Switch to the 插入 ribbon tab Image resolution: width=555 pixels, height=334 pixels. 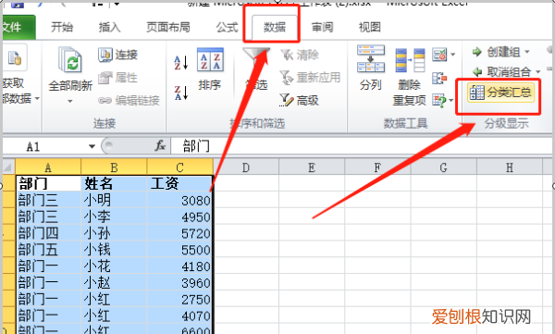tap(110, 27)
